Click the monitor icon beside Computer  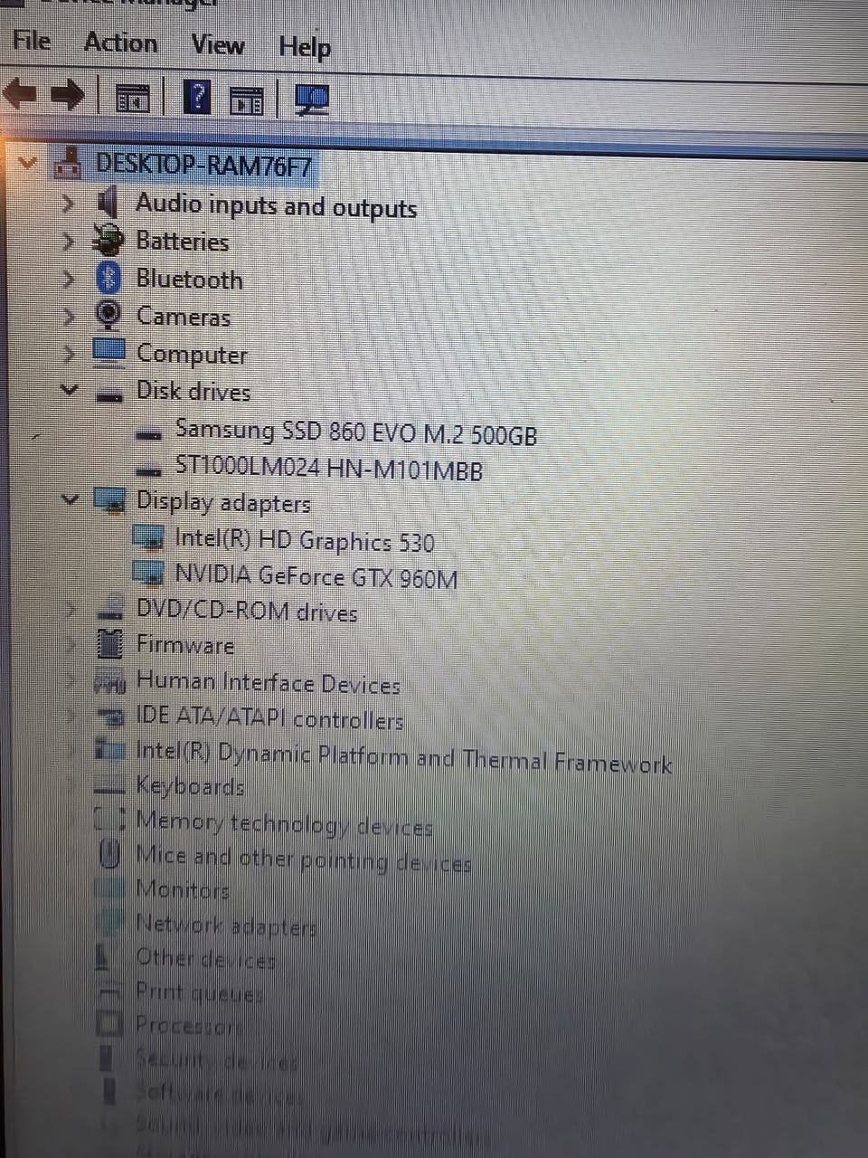coord(108,352)
